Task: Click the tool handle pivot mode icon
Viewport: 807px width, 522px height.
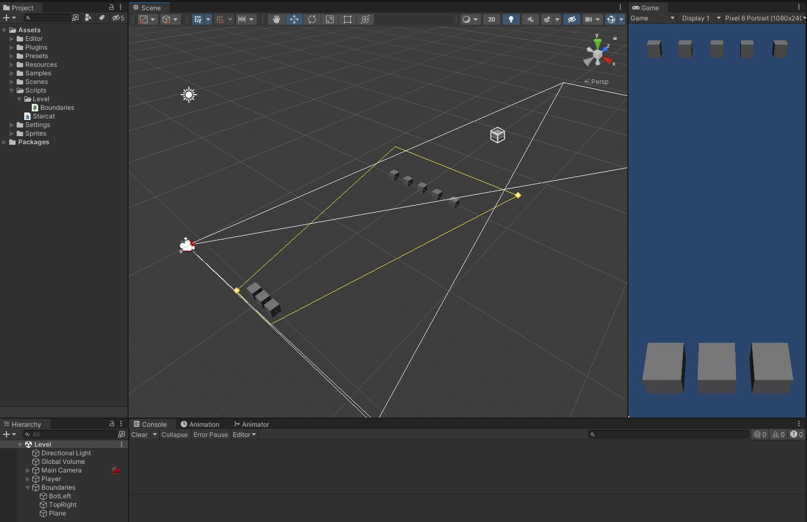Action: coord(144,19)
